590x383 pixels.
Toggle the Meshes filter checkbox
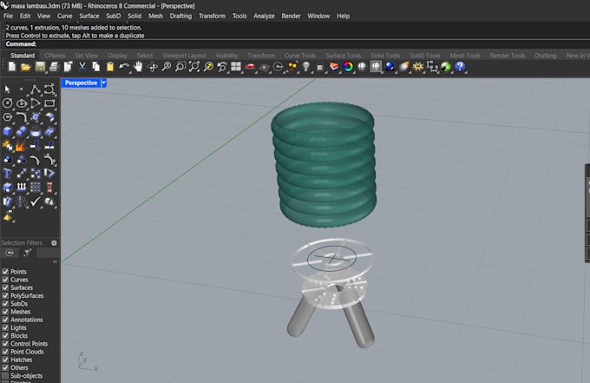coord(5,312)
